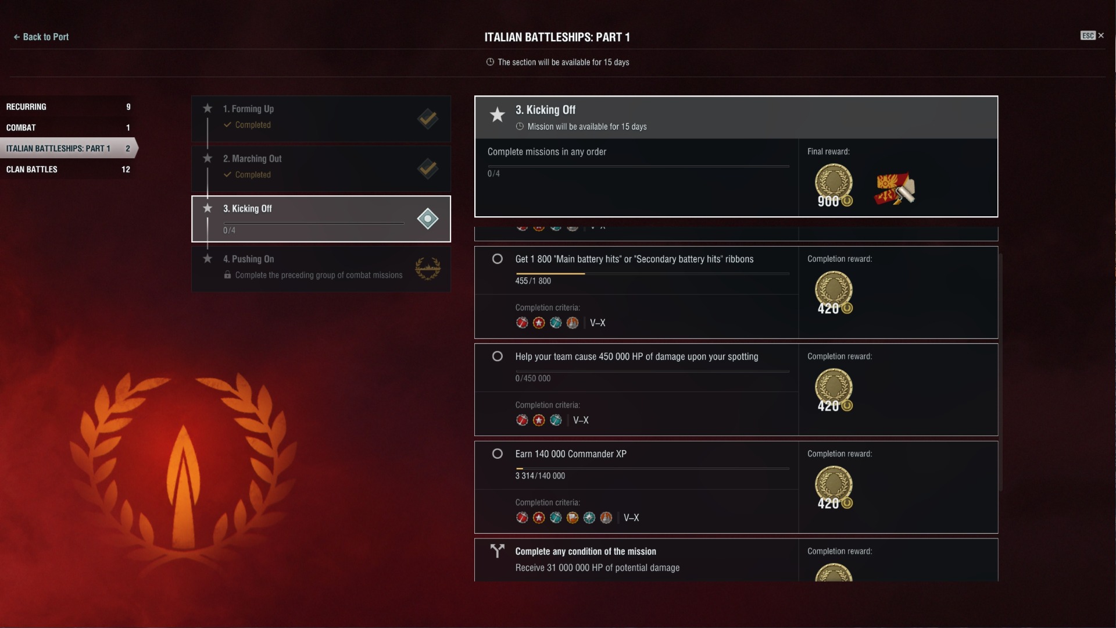The width and height of the screenshot is (1116, 628).
Task: Open the completed Forming Up mission group
Action: click(x=321, y=119)
